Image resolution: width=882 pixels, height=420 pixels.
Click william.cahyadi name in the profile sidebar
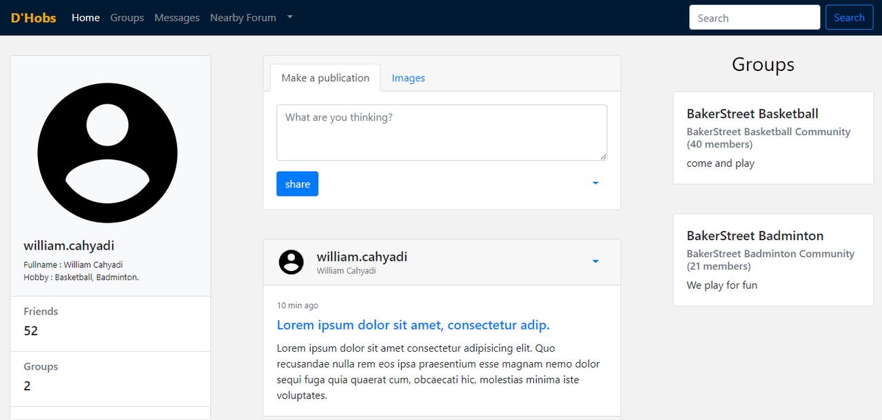[x=69, y=246]
